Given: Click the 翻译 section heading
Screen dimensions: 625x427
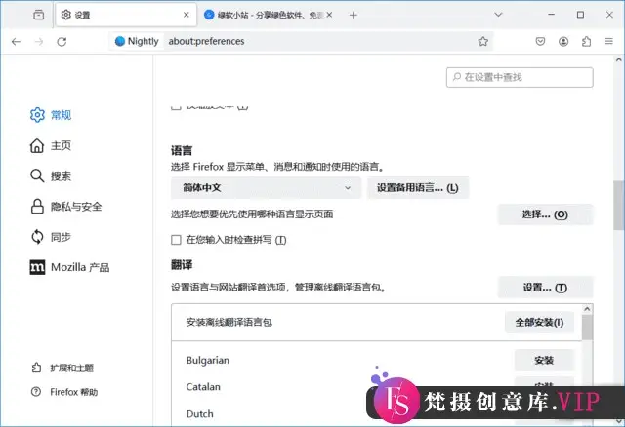Looking at the screenshot, I should point(182,264).
